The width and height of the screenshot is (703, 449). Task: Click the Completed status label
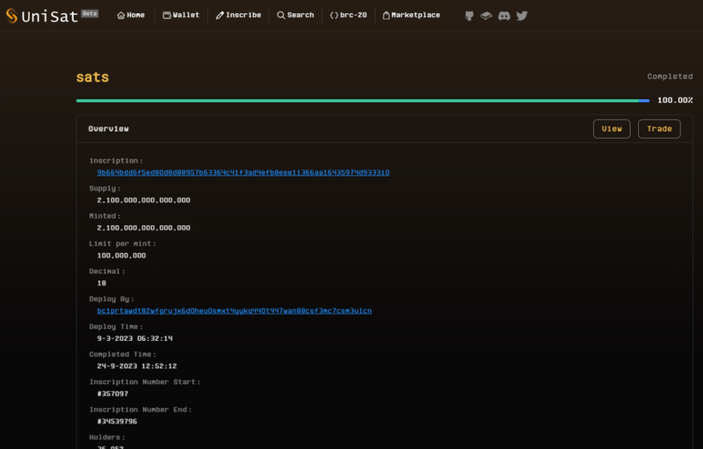point(670,76)
